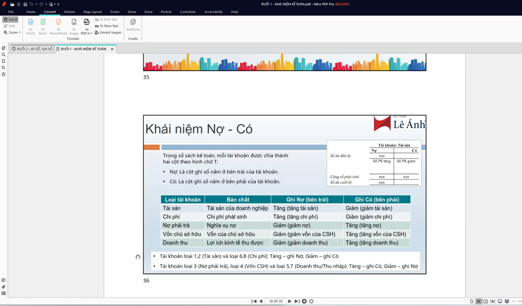Viewport: 522px width, 306px height.
Task: Expand the undo history dropdown arrow
Action: click(36, 4)
